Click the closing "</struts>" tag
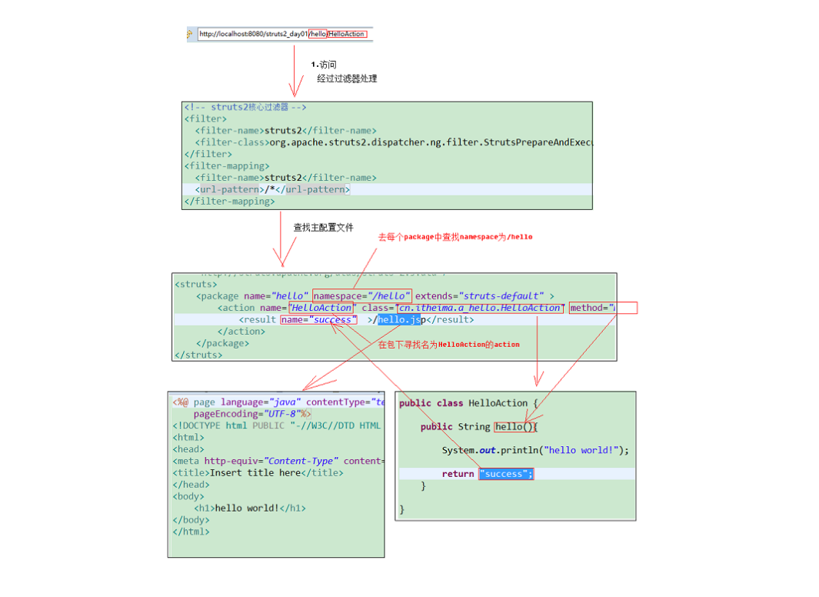Screen dimensions: 819x597 pyautogui.click(x=198, y=355)
